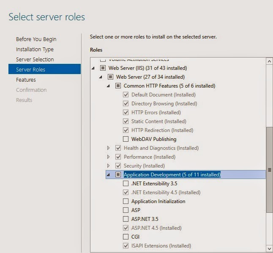Select .NET Extensibility 3.5 label
The image size is (273, 253).
[154, 184]
